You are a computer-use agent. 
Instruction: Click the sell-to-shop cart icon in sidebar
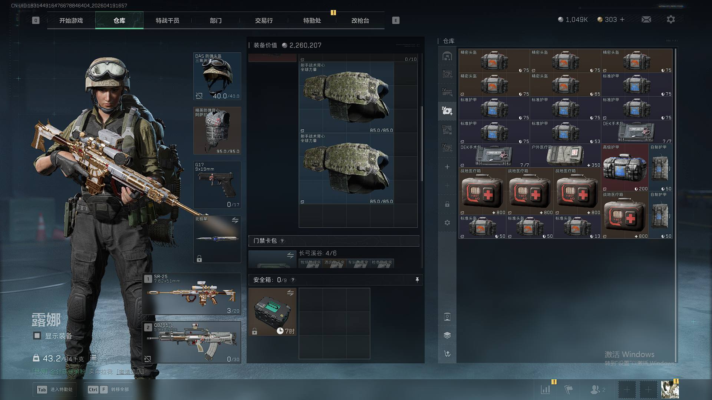point(447,354)
